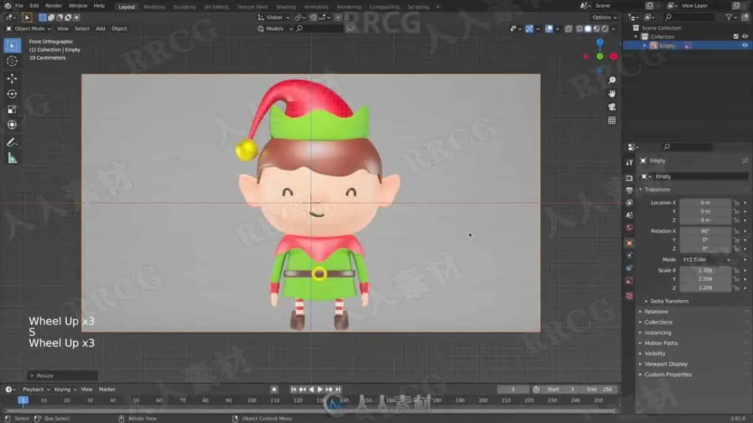Open the Object Constraints properties tab
Screen dimensions: 753x423
click(x=629, y=268)
